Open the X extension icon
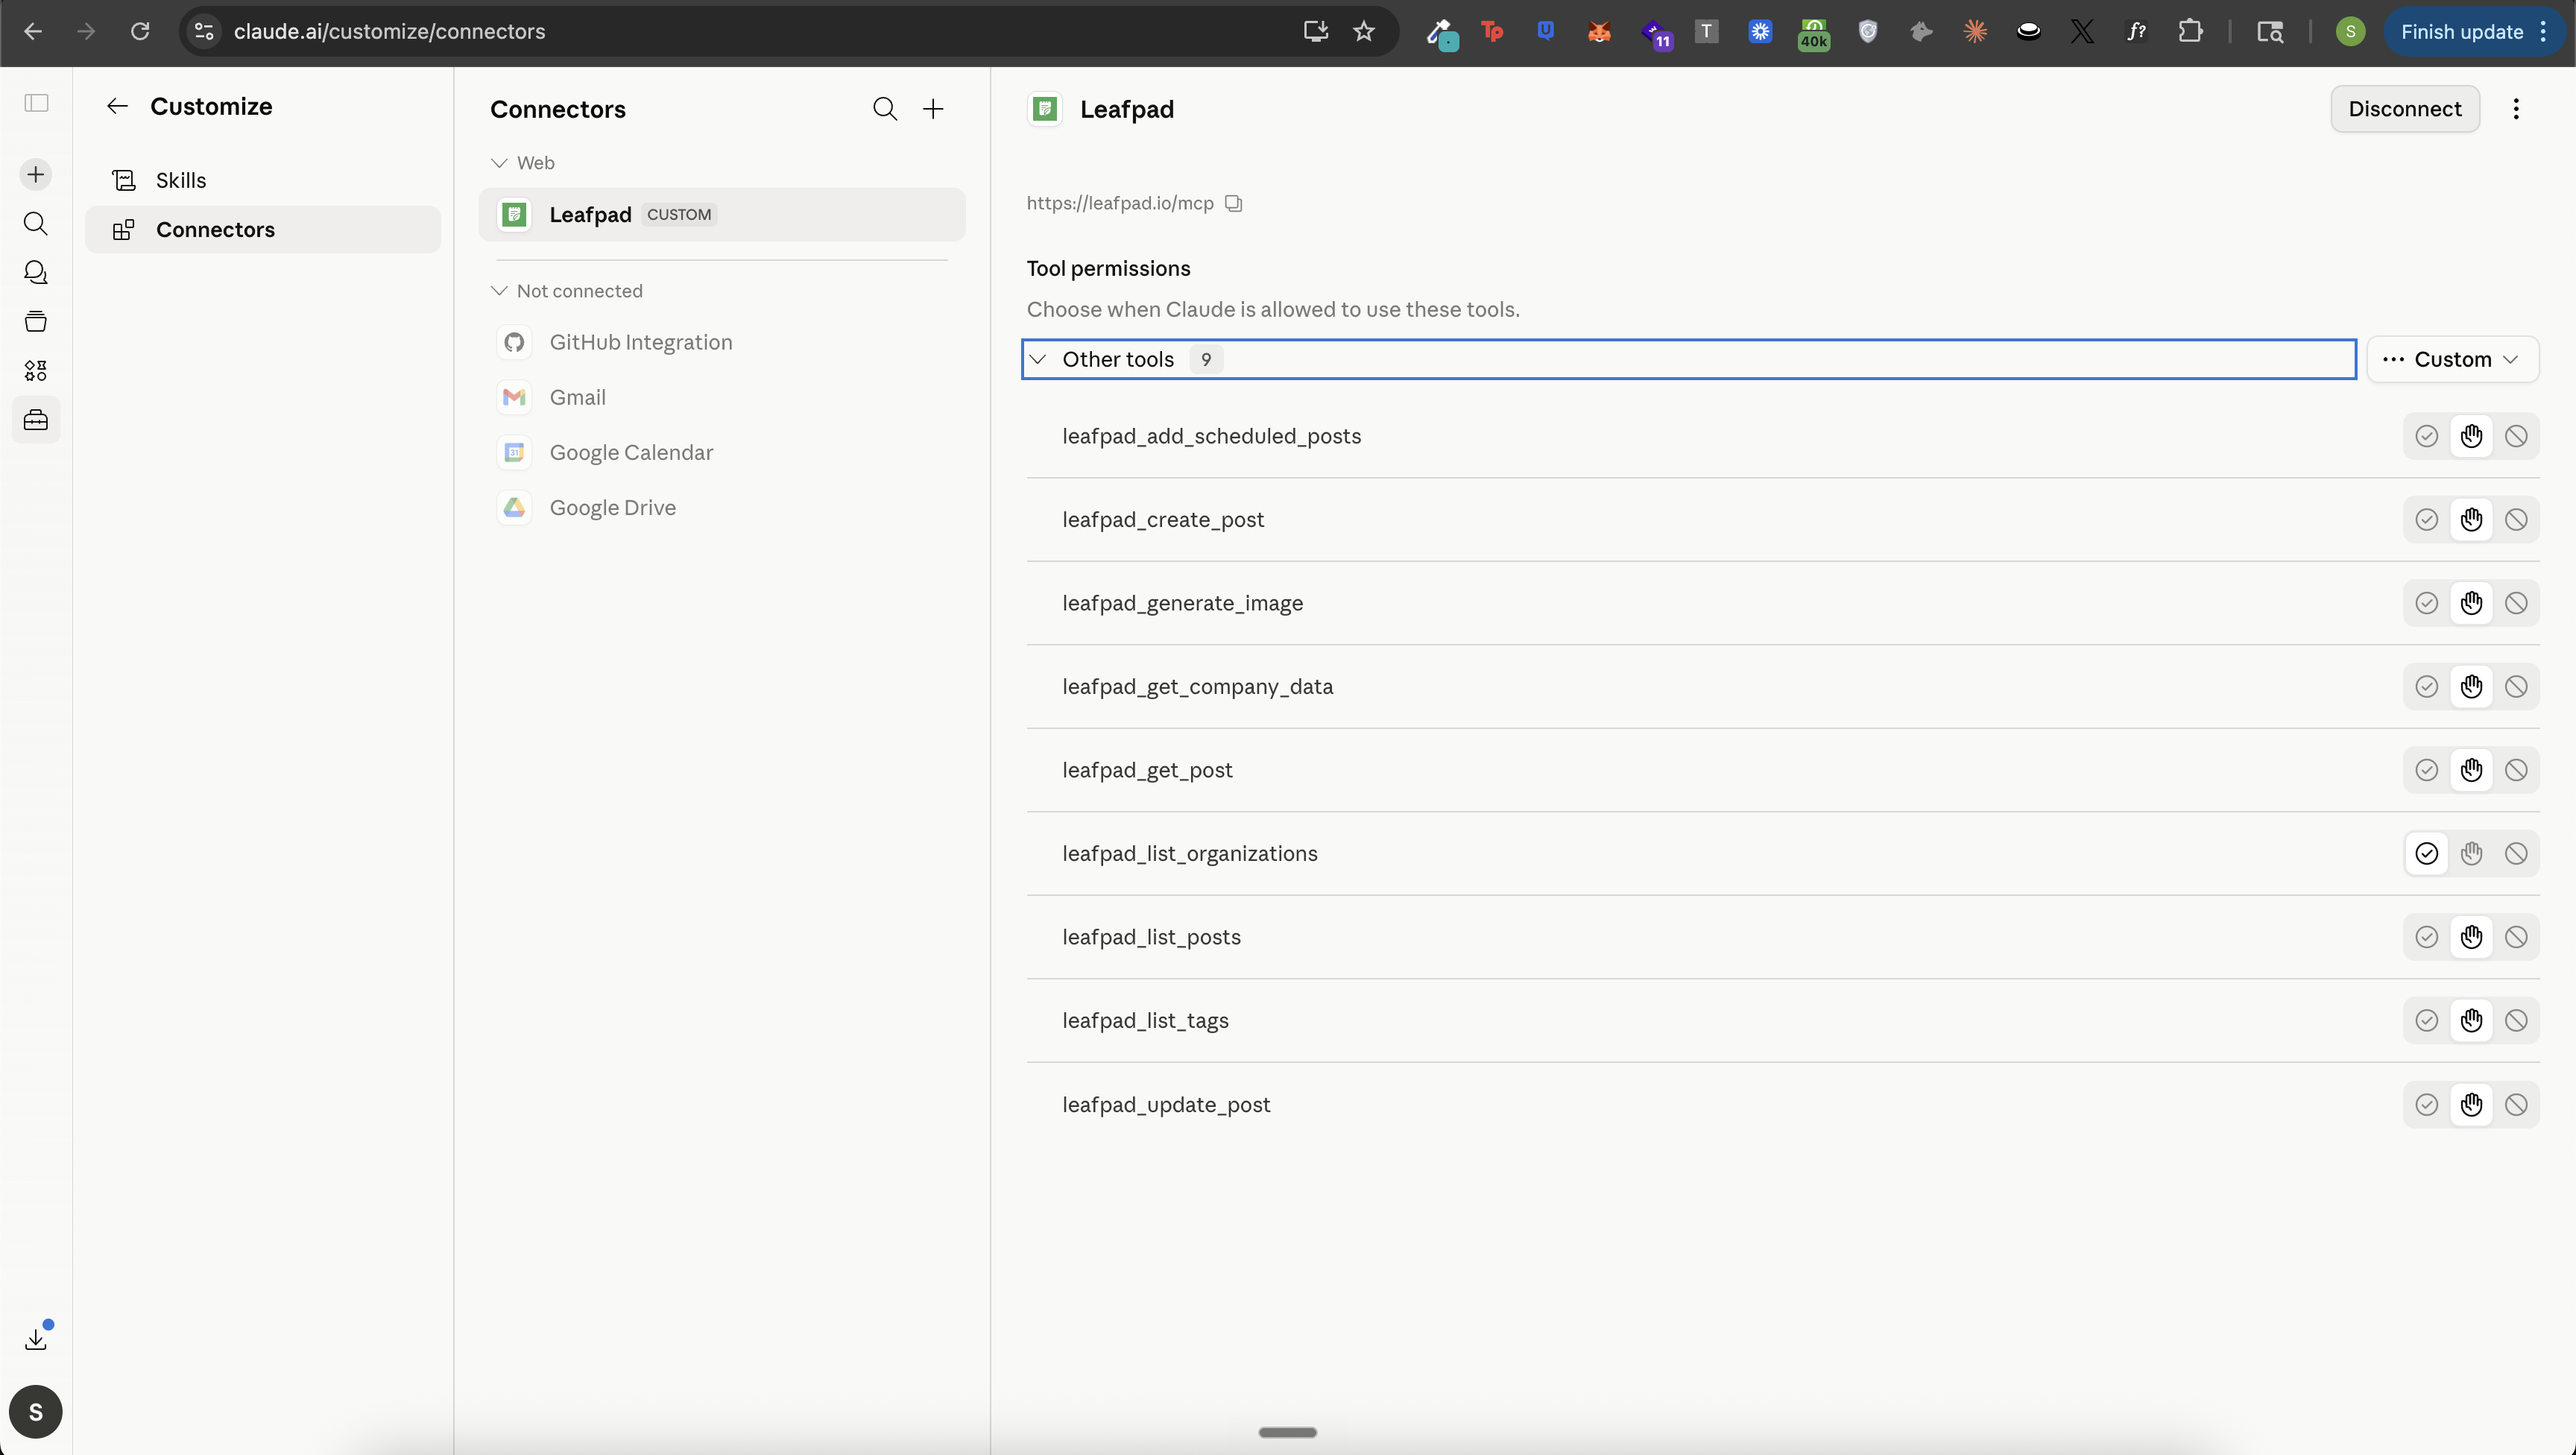The width and height of the screenshot is (2576, 1455). pyautogui.click(x=2082, y=31)
